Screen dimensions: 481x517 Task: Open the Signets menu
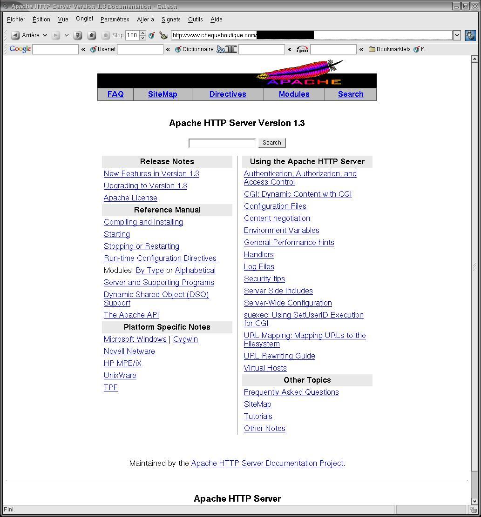click(171, 20)
